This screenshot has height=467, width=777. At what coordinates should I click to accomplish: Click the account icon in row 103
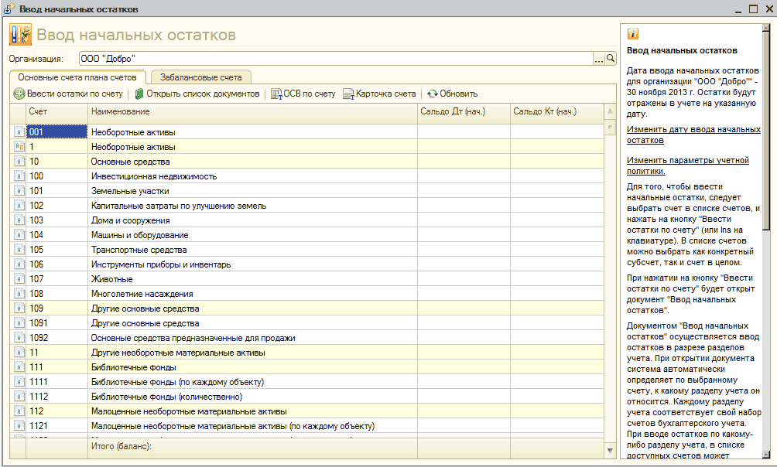19,220
